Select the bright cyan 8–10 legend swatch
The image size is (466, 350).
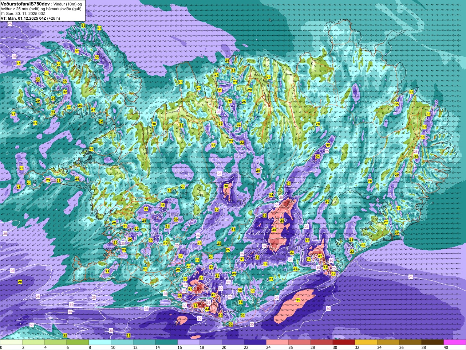100,342
